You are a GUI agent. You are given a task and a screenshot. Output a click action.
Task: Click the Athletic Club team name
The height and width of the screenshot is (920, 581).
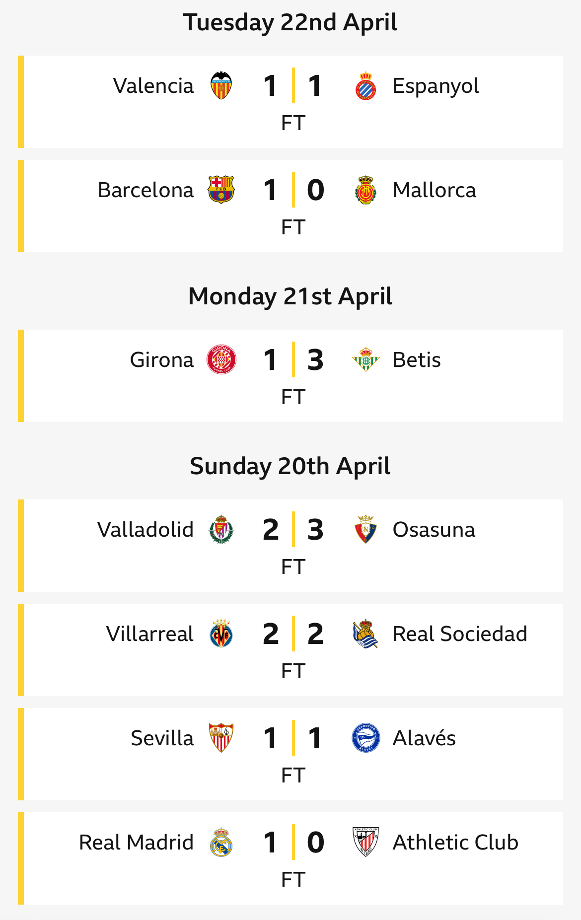(455, 842)
